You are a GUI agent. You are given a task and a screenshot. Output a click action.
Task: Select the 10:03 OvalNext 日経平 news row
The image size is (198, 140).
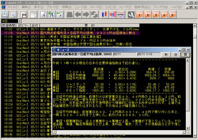(26, 123)
